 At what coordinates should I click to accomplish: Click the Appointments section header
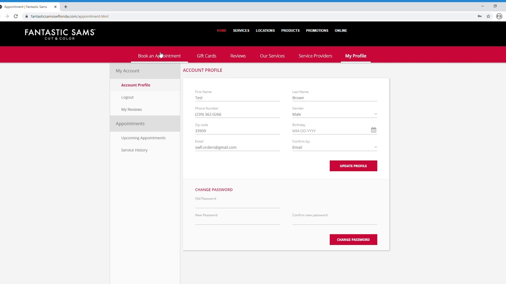145,123
